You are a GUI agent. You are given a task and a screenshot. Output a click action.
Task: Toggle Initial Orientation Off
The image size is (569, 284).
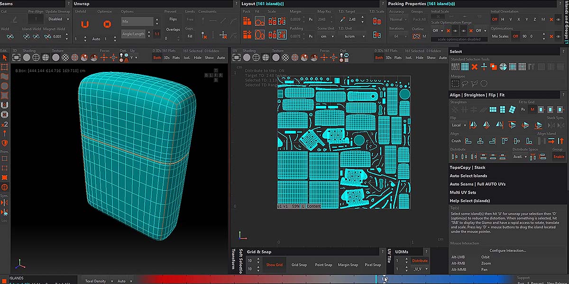(495, 19)
